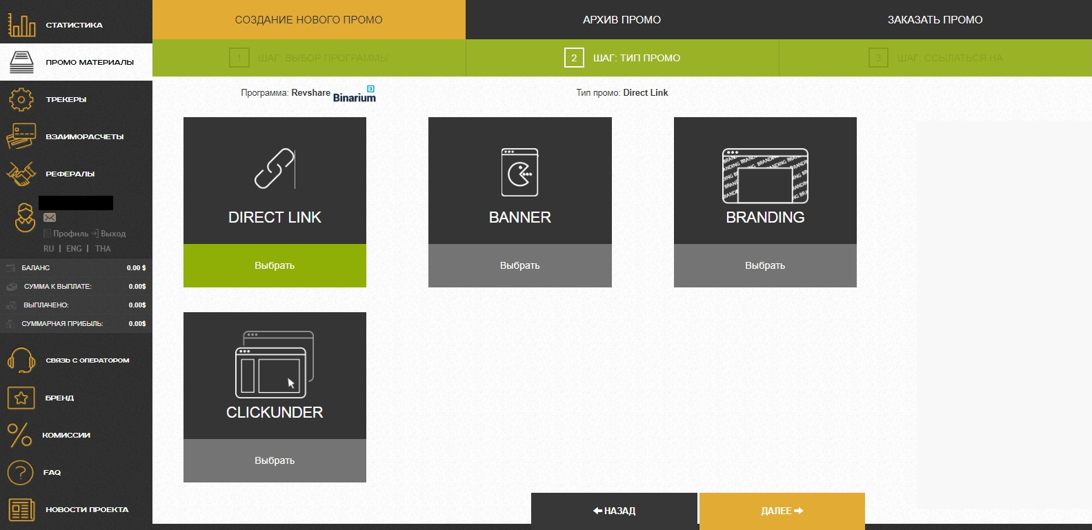Open Связь с оператором headset icon
This screenshot has height=530, width=1092.
(21, 360)
